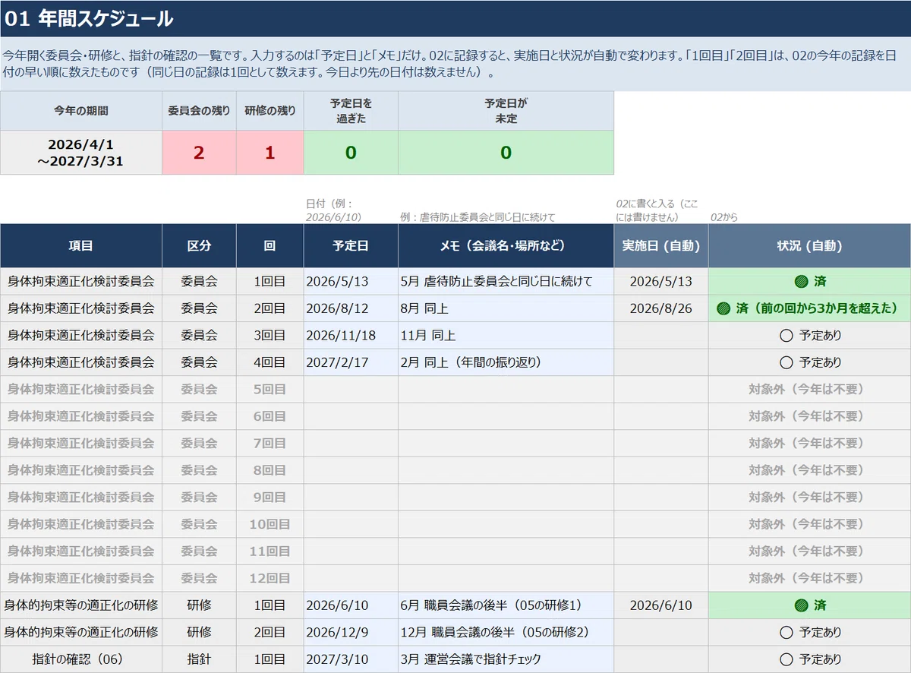Edit the memo "6月 職員会議の後半（05の研修1）"
The width and height of the screenshot is (911, 673).
(x=506, y=605)
